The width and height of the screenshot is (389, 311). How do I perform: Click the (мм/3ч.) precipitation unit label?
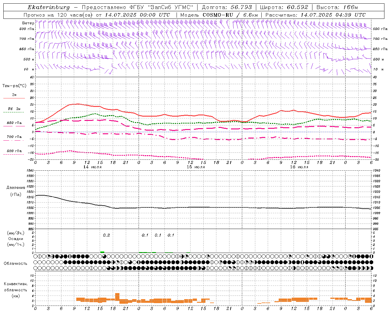(x=15, y=233)
